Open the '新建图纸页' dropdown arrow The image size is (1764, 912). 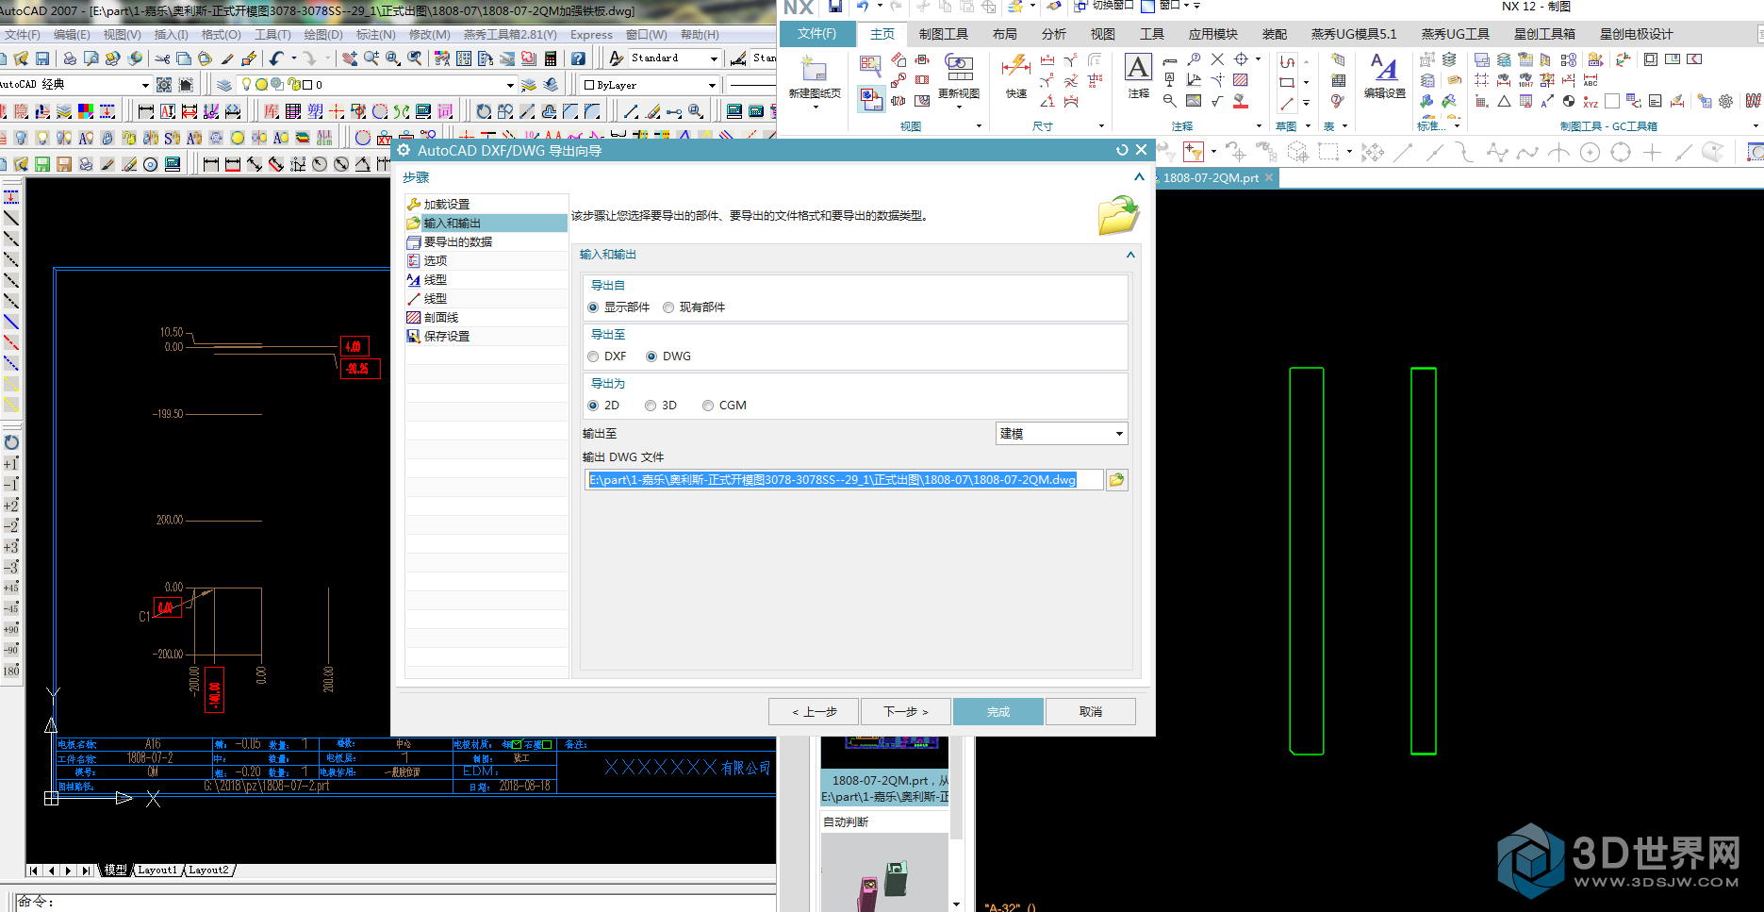point(815,108)
